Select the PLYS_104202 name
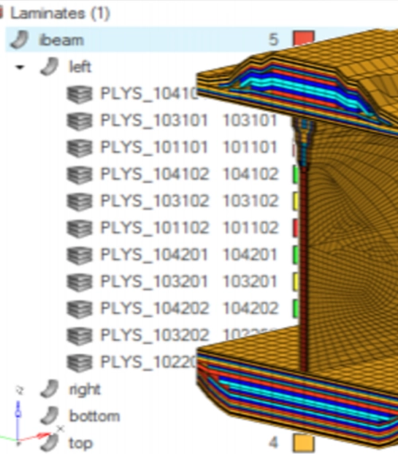Viewport: 398px width, 454px height. [x=154, y=308]
